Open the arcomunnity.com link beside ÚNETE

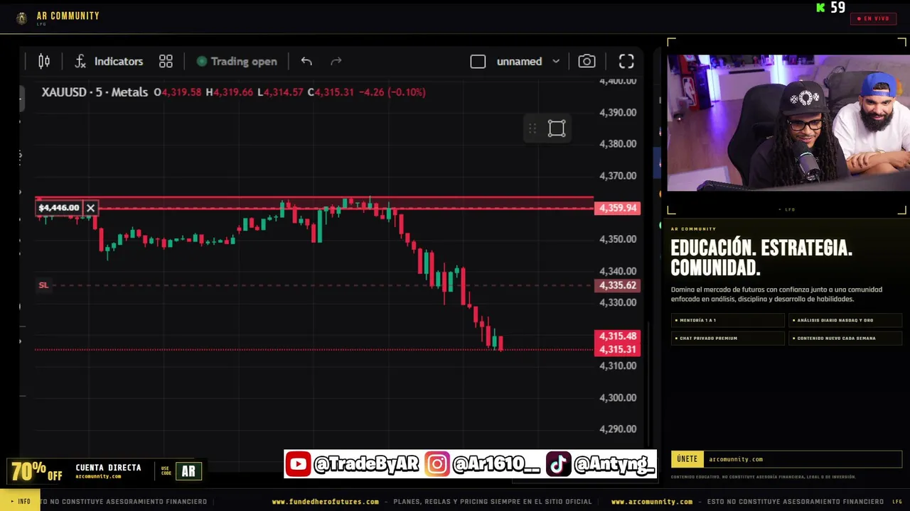(736, 459)
